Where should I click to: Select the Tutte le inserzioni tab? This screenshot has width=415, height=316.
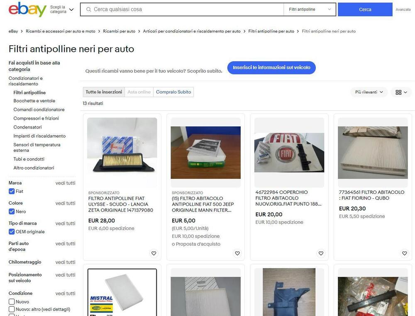tap(104, 92)
